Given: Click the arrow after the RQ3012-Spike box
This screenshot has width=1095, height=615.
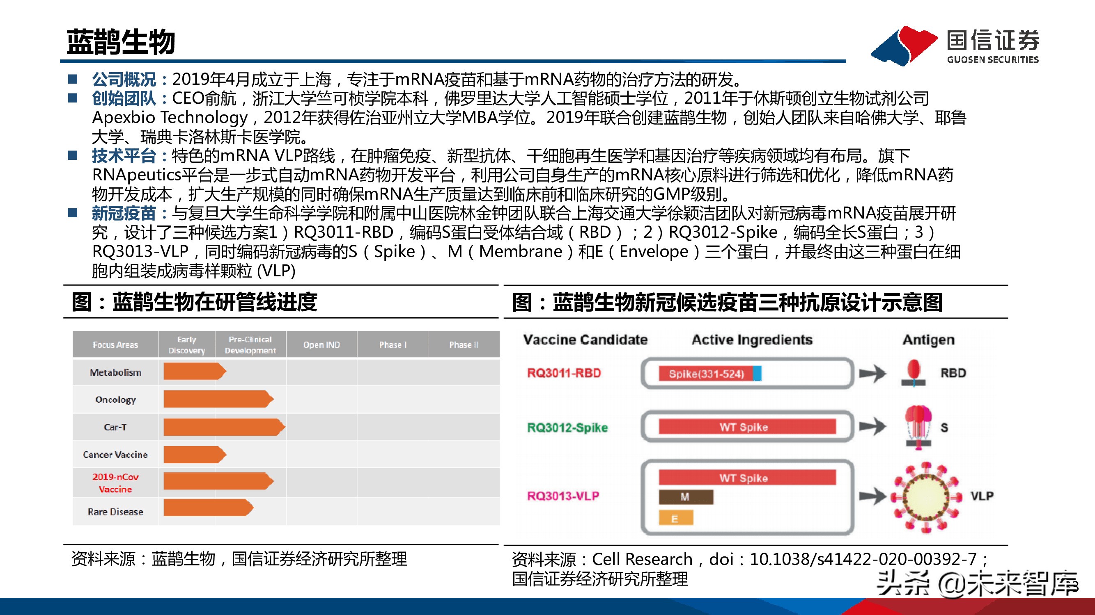Looking at the screenshot, I should (x=872, y=426).
